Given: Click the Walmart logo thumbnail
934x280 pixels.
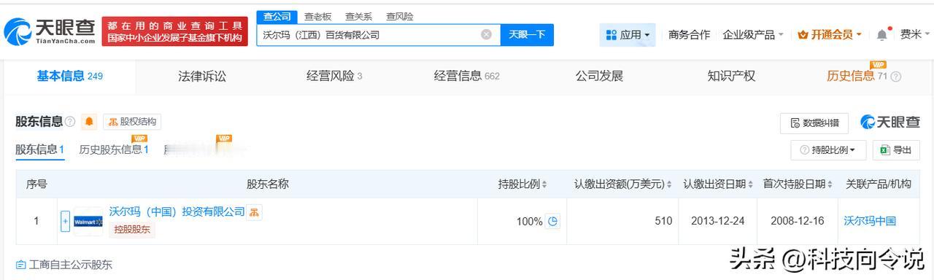Looking at the screenshot, I should (x=88, y=222).
